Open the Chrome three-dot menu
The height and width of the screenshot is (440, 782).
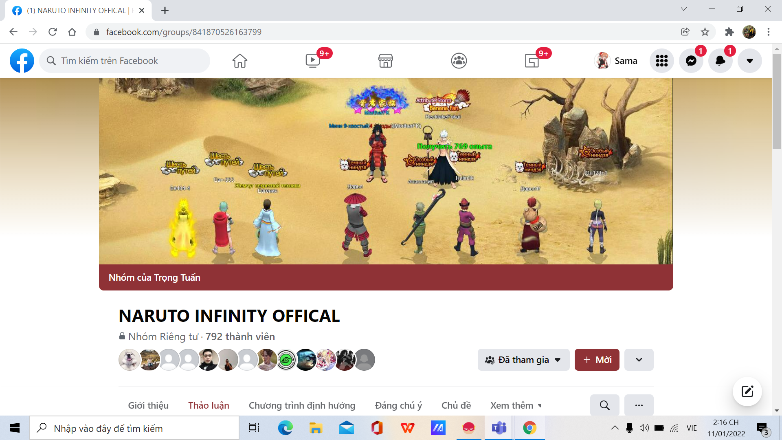point(769,32)
